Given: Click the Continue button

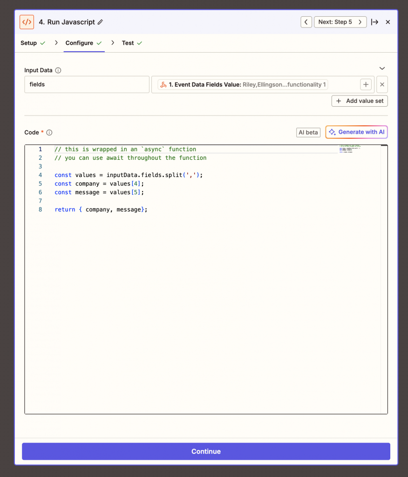Looking at the screenshot, I should [206, 451].
